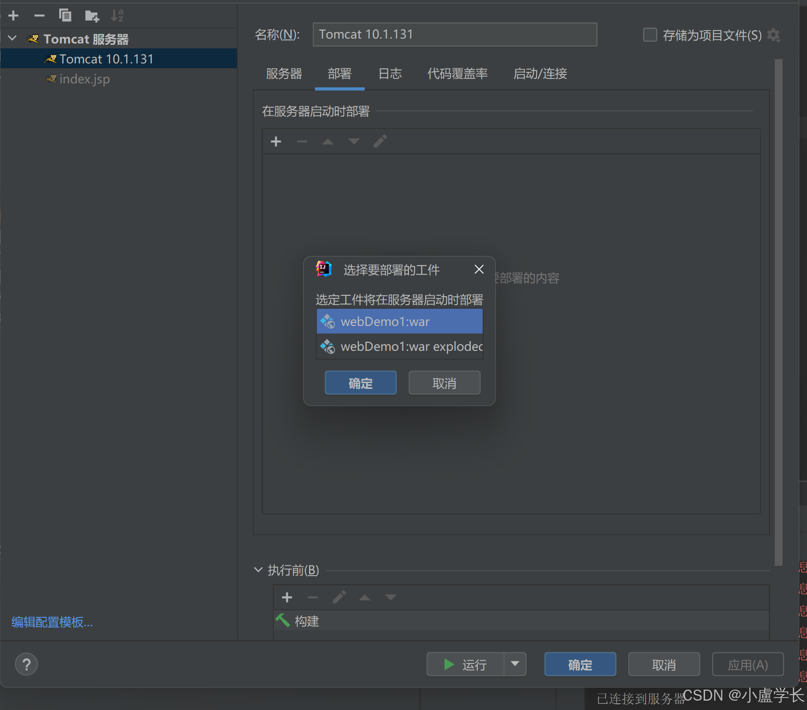Cancel artifact selection with 取消 in popup
The width and height of the screenshot is (807, 710).
(x=444, y=383)
